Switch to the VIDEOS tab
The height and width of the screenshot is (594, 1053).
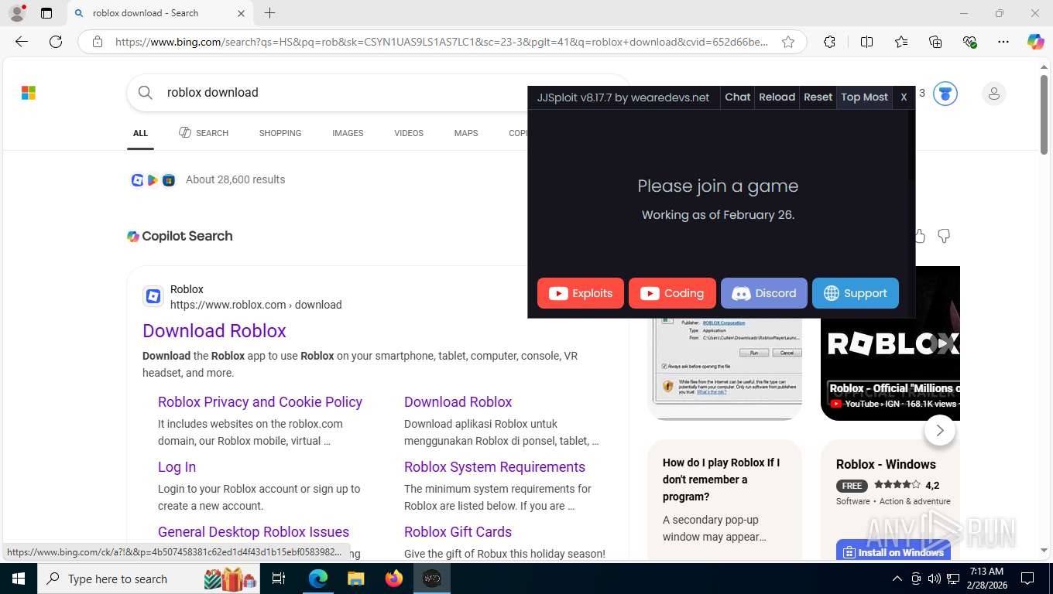pyautogui.click(x=409, y=133)
